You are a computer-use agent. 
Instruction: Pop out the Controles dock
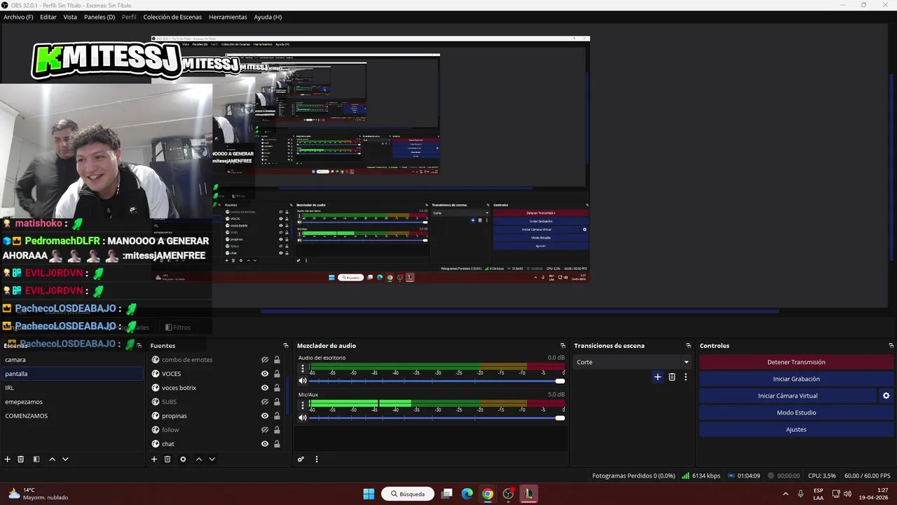click(x=891, y=346)
